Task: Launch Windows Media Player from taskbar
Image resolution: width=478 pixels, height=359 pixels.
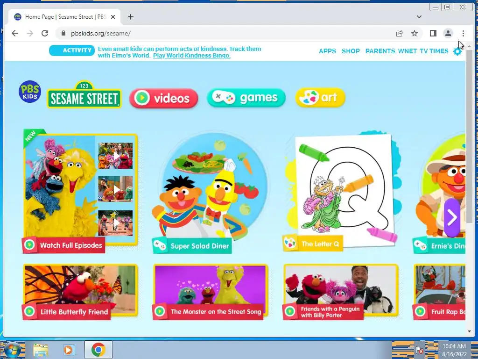Action: [x=69, y=350]
